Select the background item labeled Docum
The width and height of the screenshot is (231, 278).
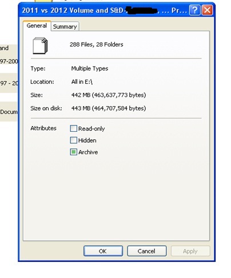9,112
